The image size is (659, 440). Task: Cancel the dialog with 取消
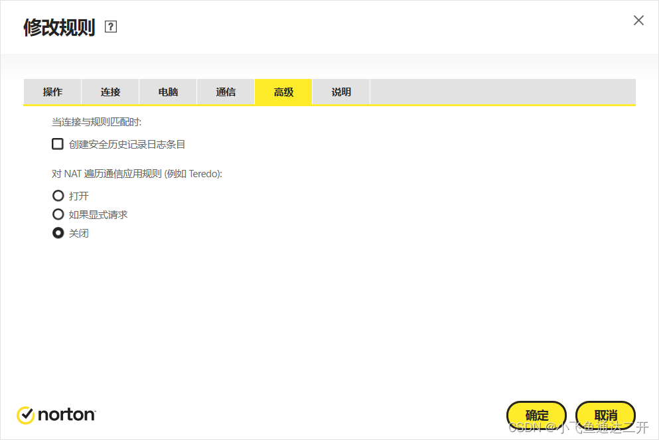605,415
